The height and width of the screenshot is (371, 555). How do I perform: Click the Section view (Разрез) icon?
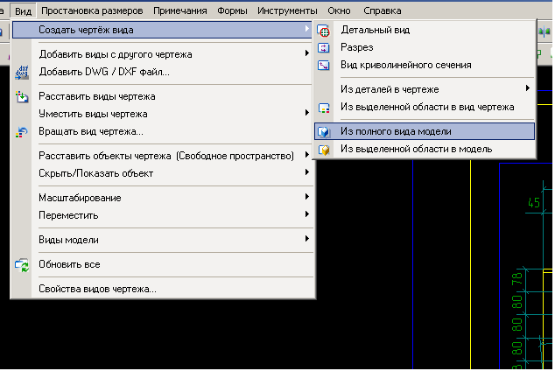pos(324,47)
